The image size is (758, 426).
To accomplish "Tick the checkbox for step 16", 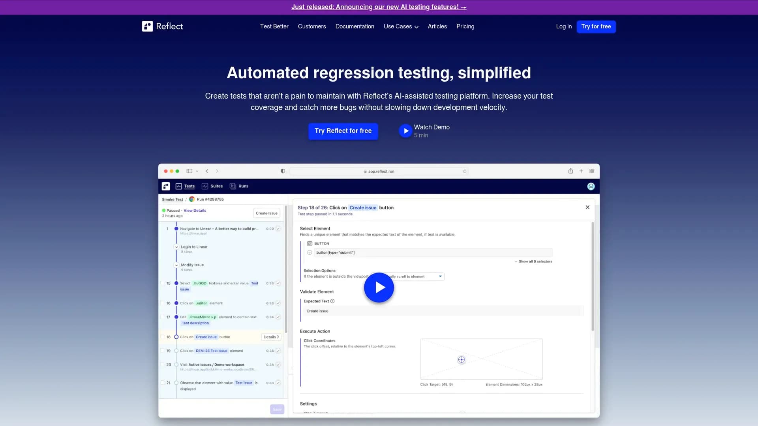I will click(x=162, y=303).
